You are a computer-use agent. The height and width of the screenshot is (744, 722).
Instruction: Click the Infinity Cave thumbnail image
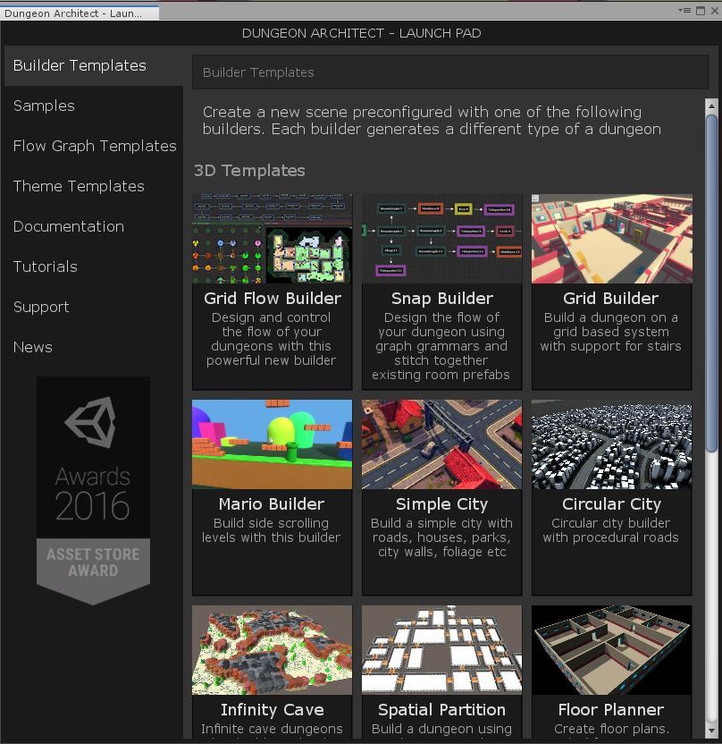273,650
